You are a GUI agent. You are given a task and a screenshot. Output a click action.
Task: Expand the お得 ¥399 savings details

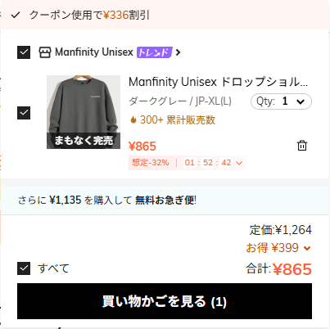(278, 248)
